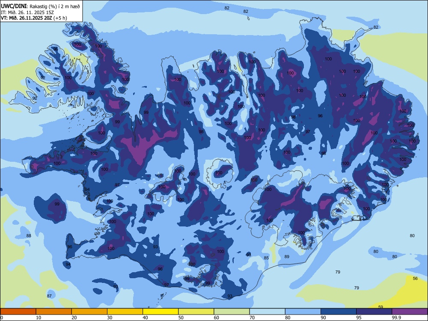
Task: Select the 'VT: Mið. 26.11.2025 20Z' line
Action: pos(26,18)
